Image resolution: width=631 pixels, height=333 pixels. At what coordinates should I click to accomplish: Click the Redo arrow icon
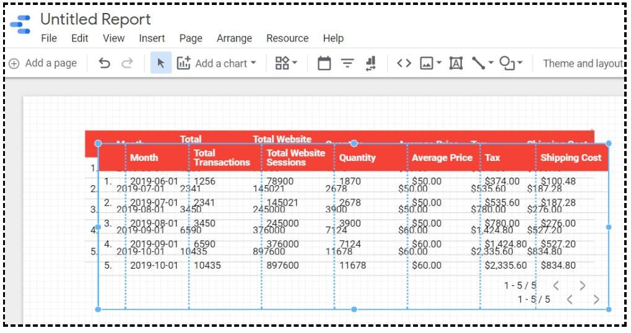(127, 63)
